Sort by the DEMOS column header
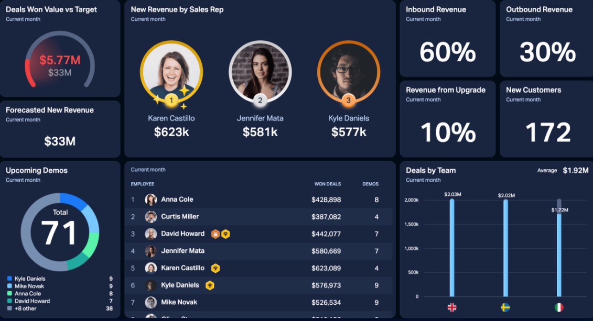This screenshot has height=321, width=593. (370, 184)
